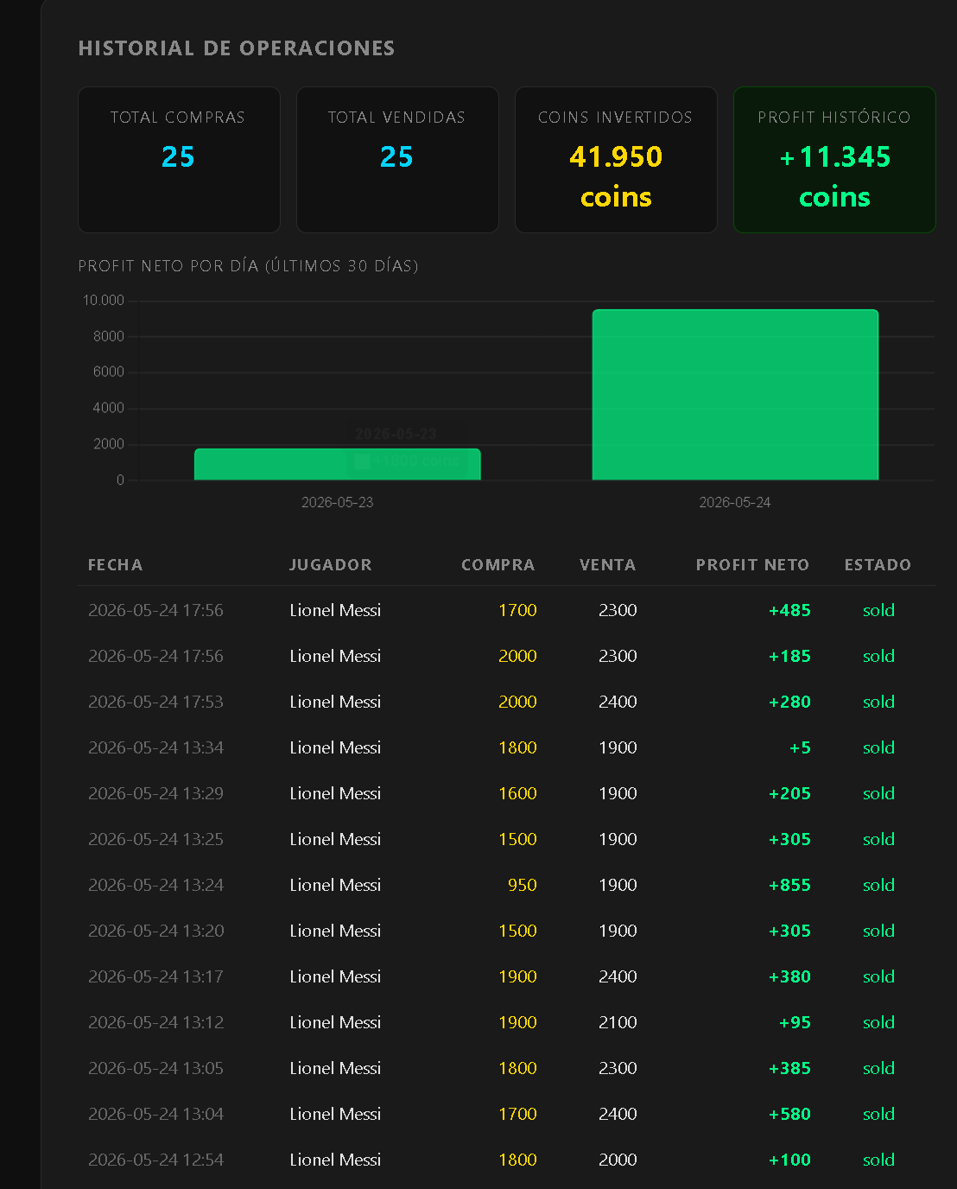Image resolution: width=957 pixels, height=1189 pixels.
Task: Click the date 2026-05-24 13:04
Action: [x=155, y=1114]
